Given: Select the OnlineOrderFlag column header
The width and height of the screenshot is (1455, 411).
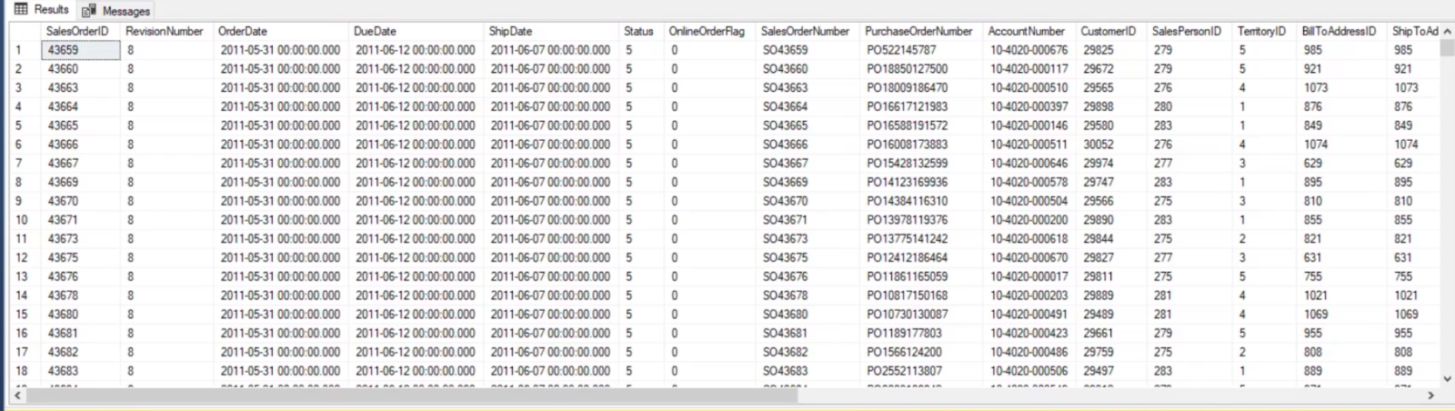Looking at the screenshot, I should (x=708, y=31).
